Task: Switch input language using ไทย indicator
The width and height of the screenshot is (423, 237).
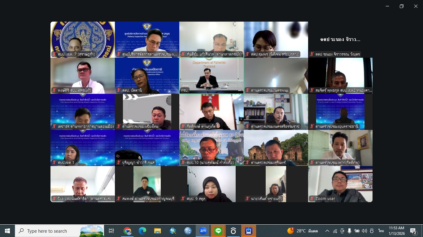Action: [x=381, y=231]
